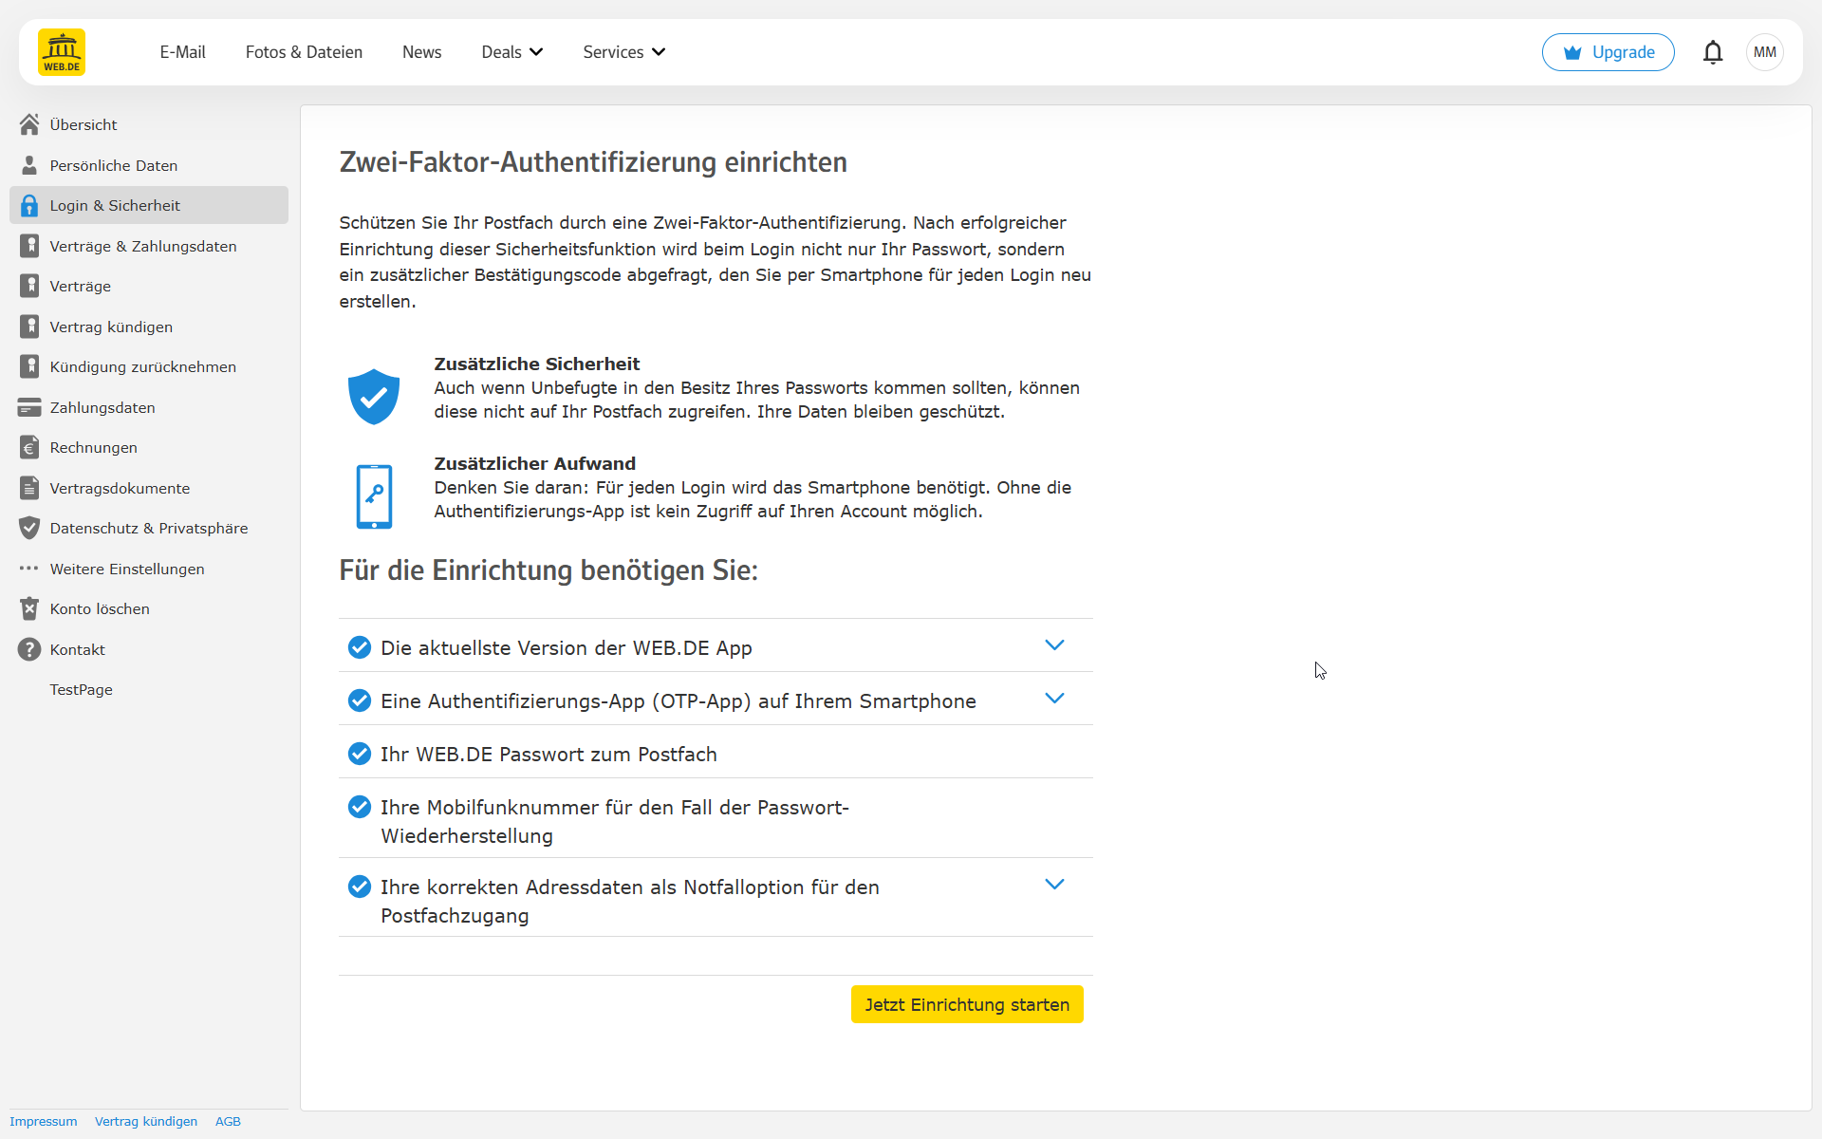Open the Services dropdown menu

coord(623,52)
